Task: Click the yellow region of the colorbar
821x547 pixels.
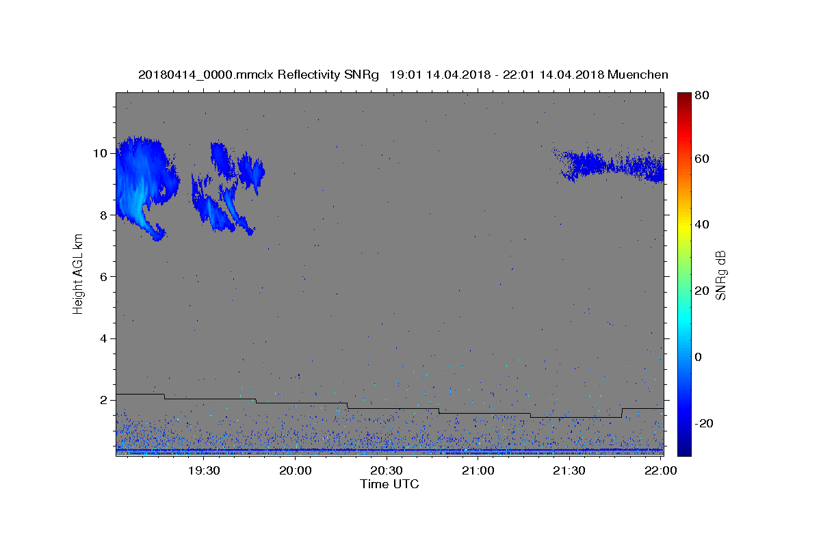Action: pos(684,224)
